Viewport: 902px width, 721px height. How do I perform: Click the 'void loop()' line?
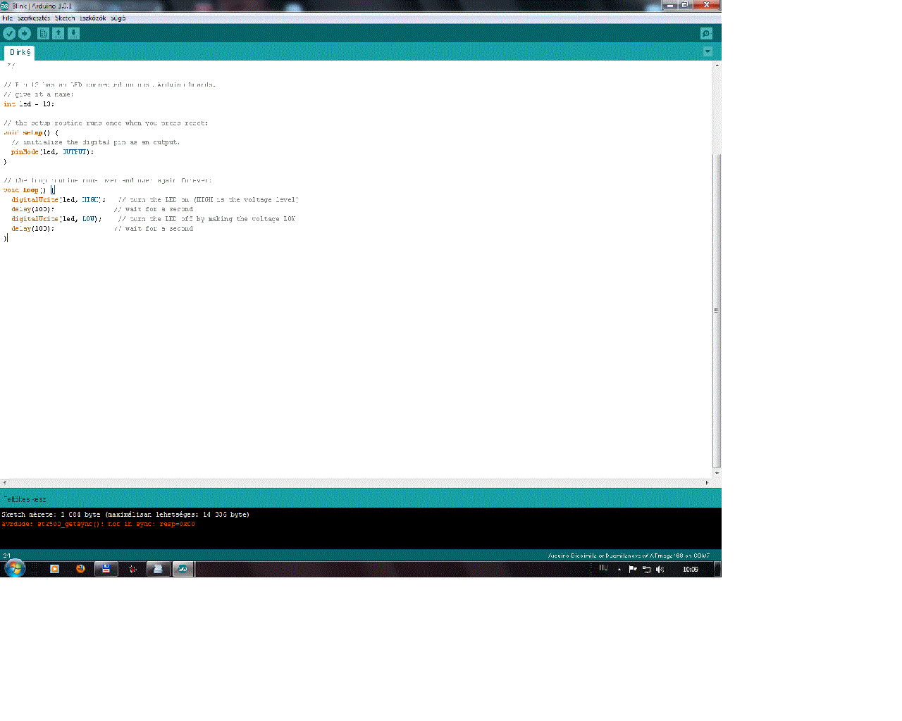[x=29, y=190]
